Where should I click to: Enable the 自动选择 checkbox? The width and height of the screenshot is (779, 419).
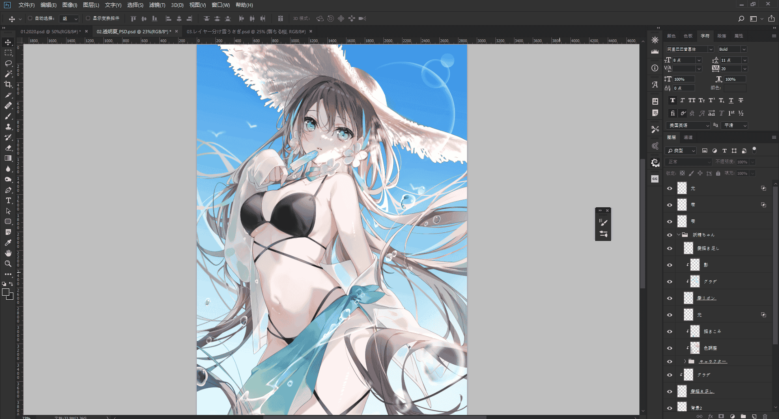click(30, 18)
